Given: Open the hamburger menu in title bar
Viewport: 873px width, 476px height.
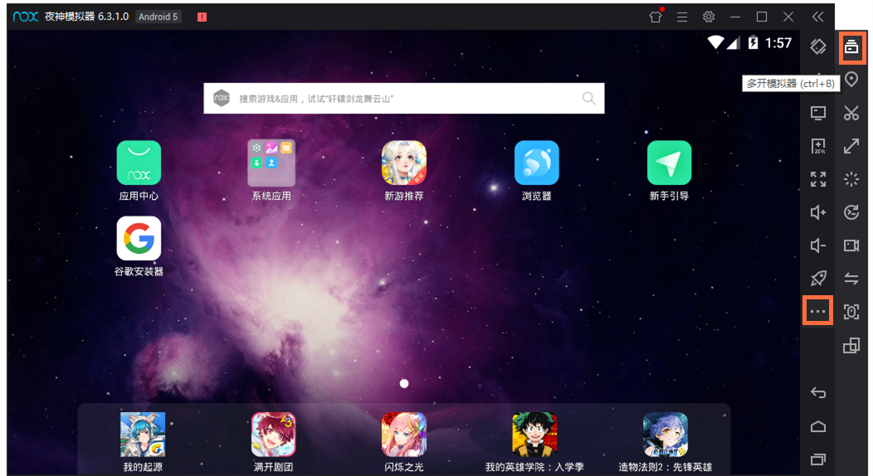Looking at the screenshot, I should (682, 17).
